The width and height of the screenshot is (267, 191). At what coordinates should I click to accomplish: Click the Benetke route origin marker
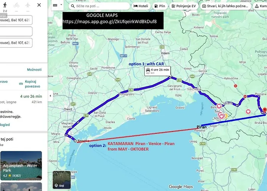pos(75,140)
